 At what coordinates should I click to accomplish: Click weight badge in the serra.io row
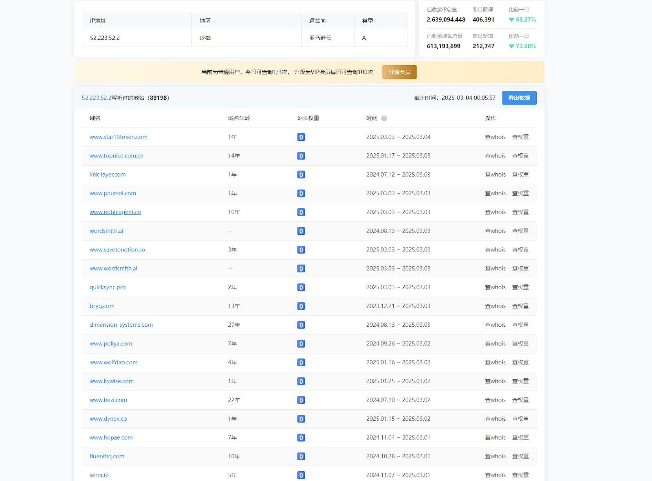pyautogui.click(x=301, y=475)
